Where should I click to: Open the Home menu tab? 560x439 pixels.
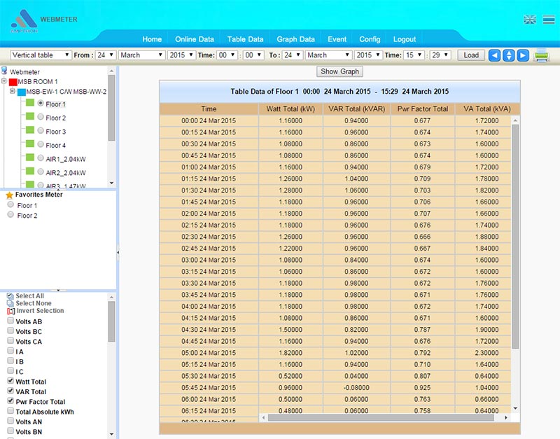[152, 39]
